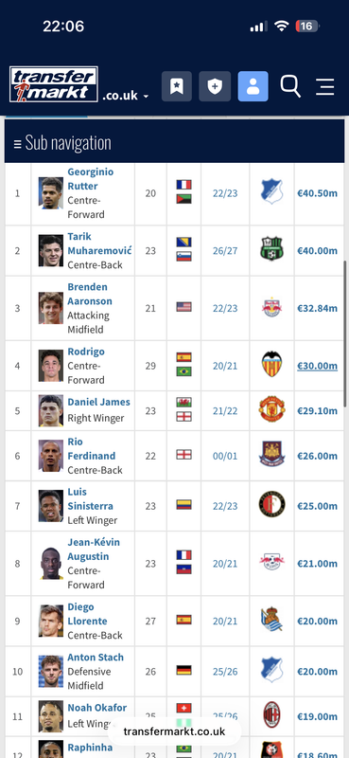Open the hamburger menu icon

point(325,87)
